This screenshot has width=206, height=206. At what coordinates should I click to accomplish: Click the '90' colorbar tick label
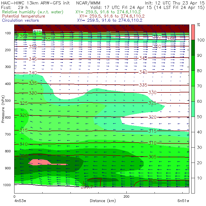199,55
